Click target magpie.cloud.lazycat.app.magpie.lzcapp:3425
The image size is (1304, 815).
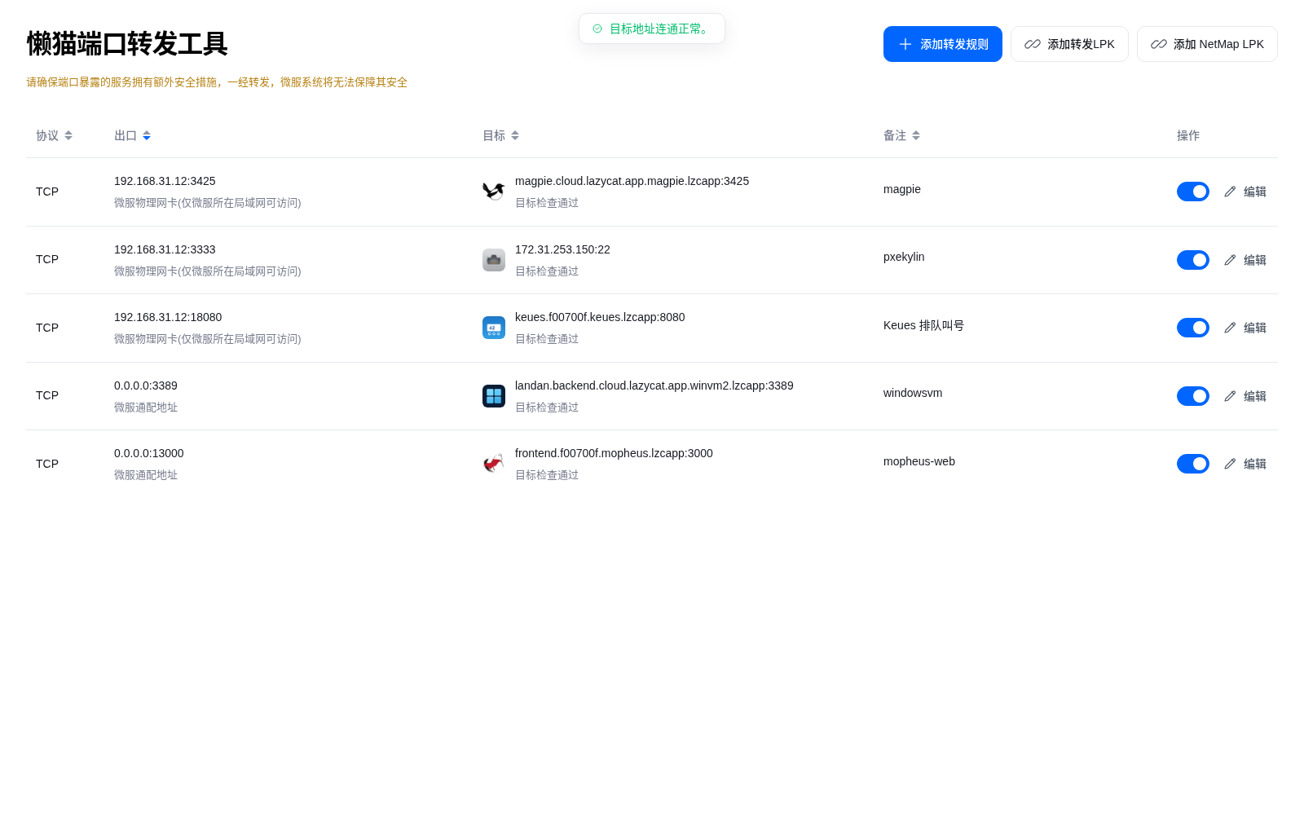click(632, 181)
